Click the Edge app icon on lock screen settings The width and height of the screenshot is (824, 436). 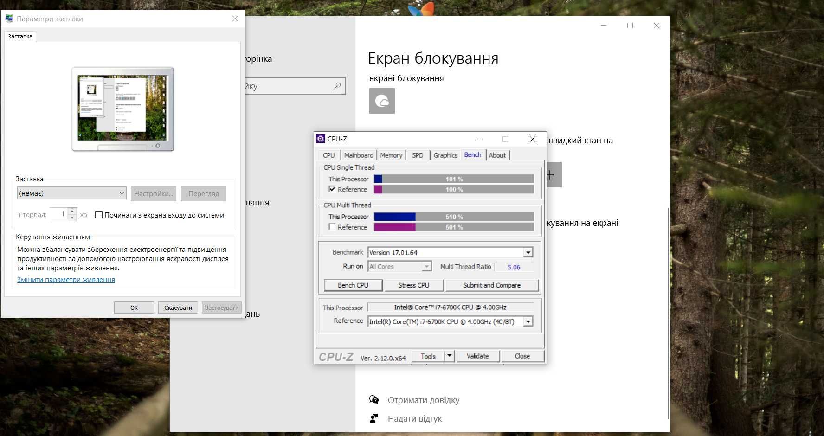382,101
